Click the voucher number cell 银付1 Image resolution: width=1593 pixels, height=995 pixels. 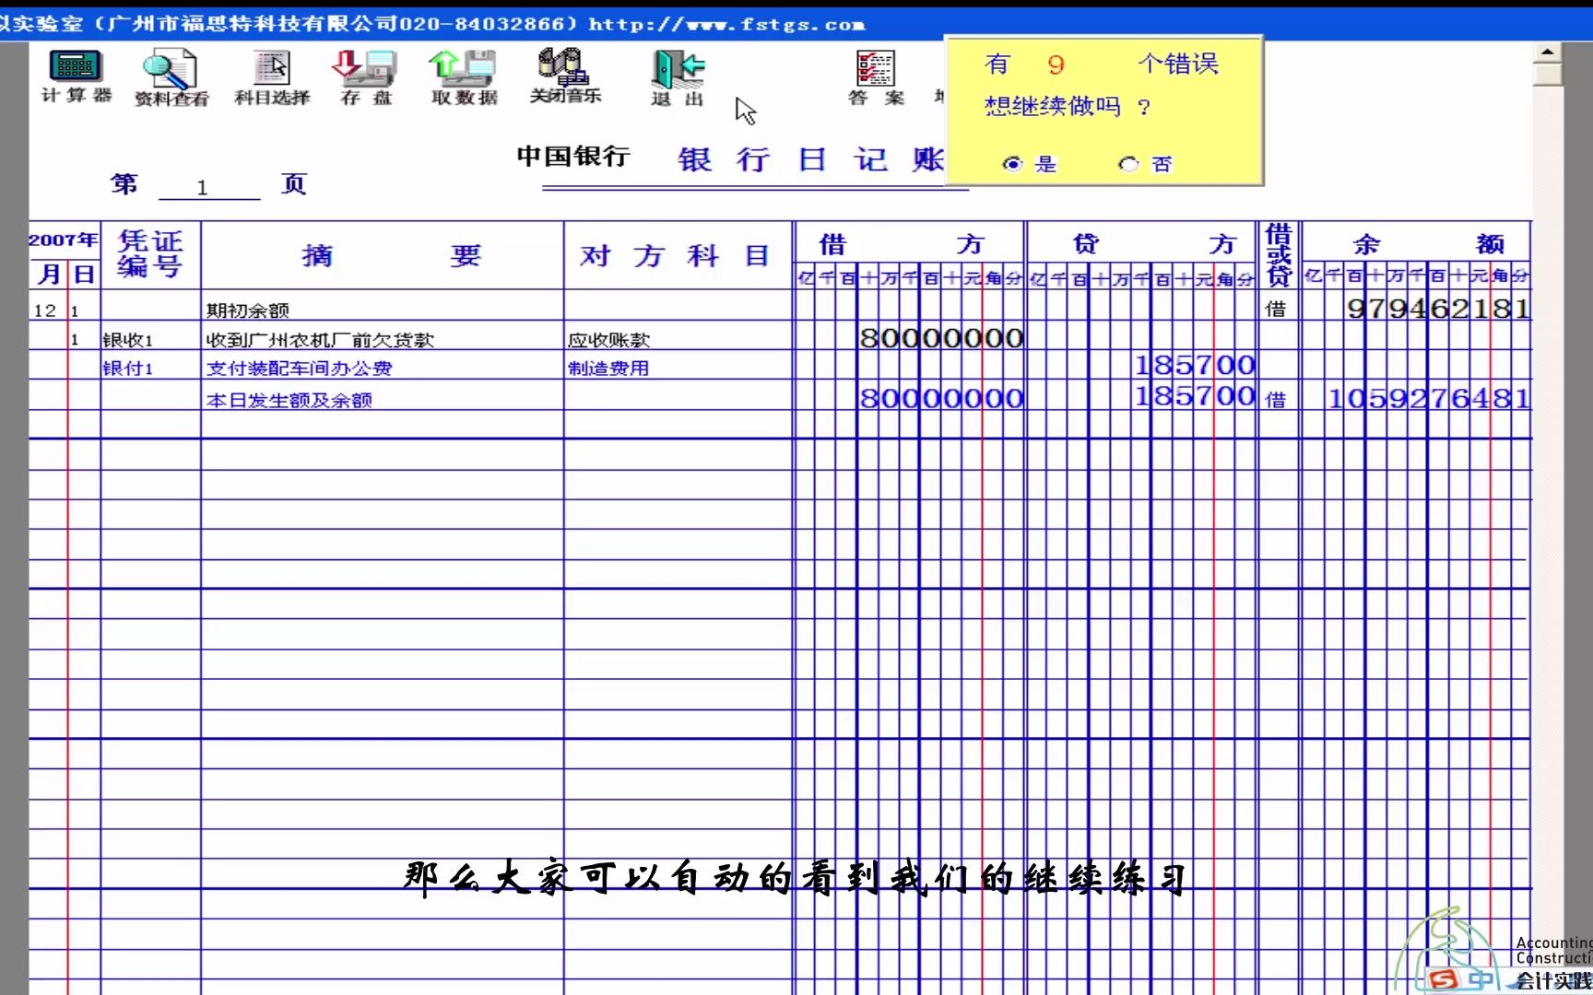pyautogui.click(x=127, y=368)
